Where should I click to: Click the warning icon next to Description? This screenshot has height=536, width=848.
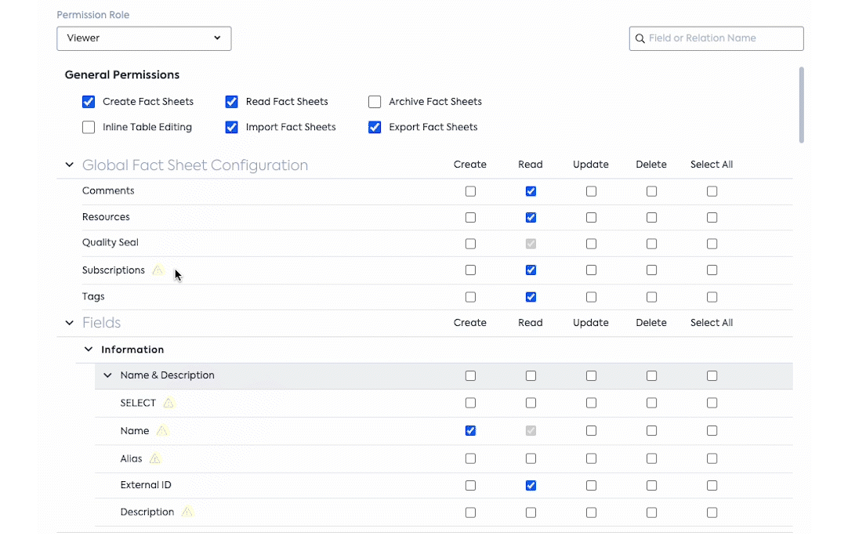coord(187,512)
